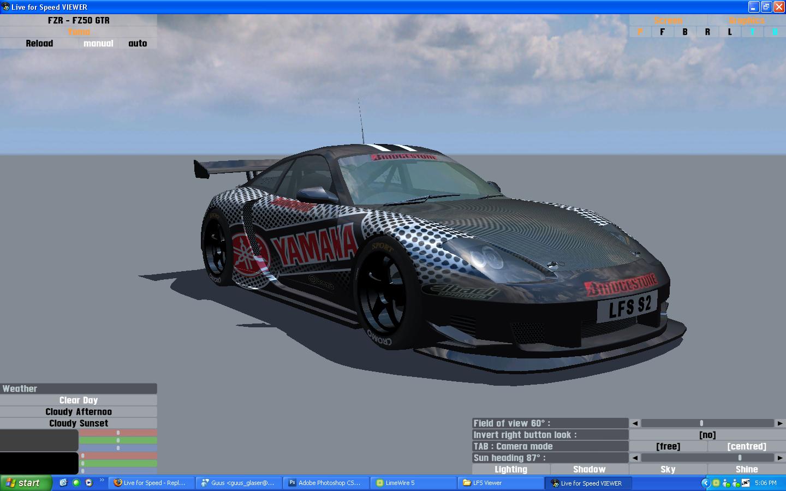Increase sun heading with right arrow
This screenshot has height=491, width=786.
[780, 458]
